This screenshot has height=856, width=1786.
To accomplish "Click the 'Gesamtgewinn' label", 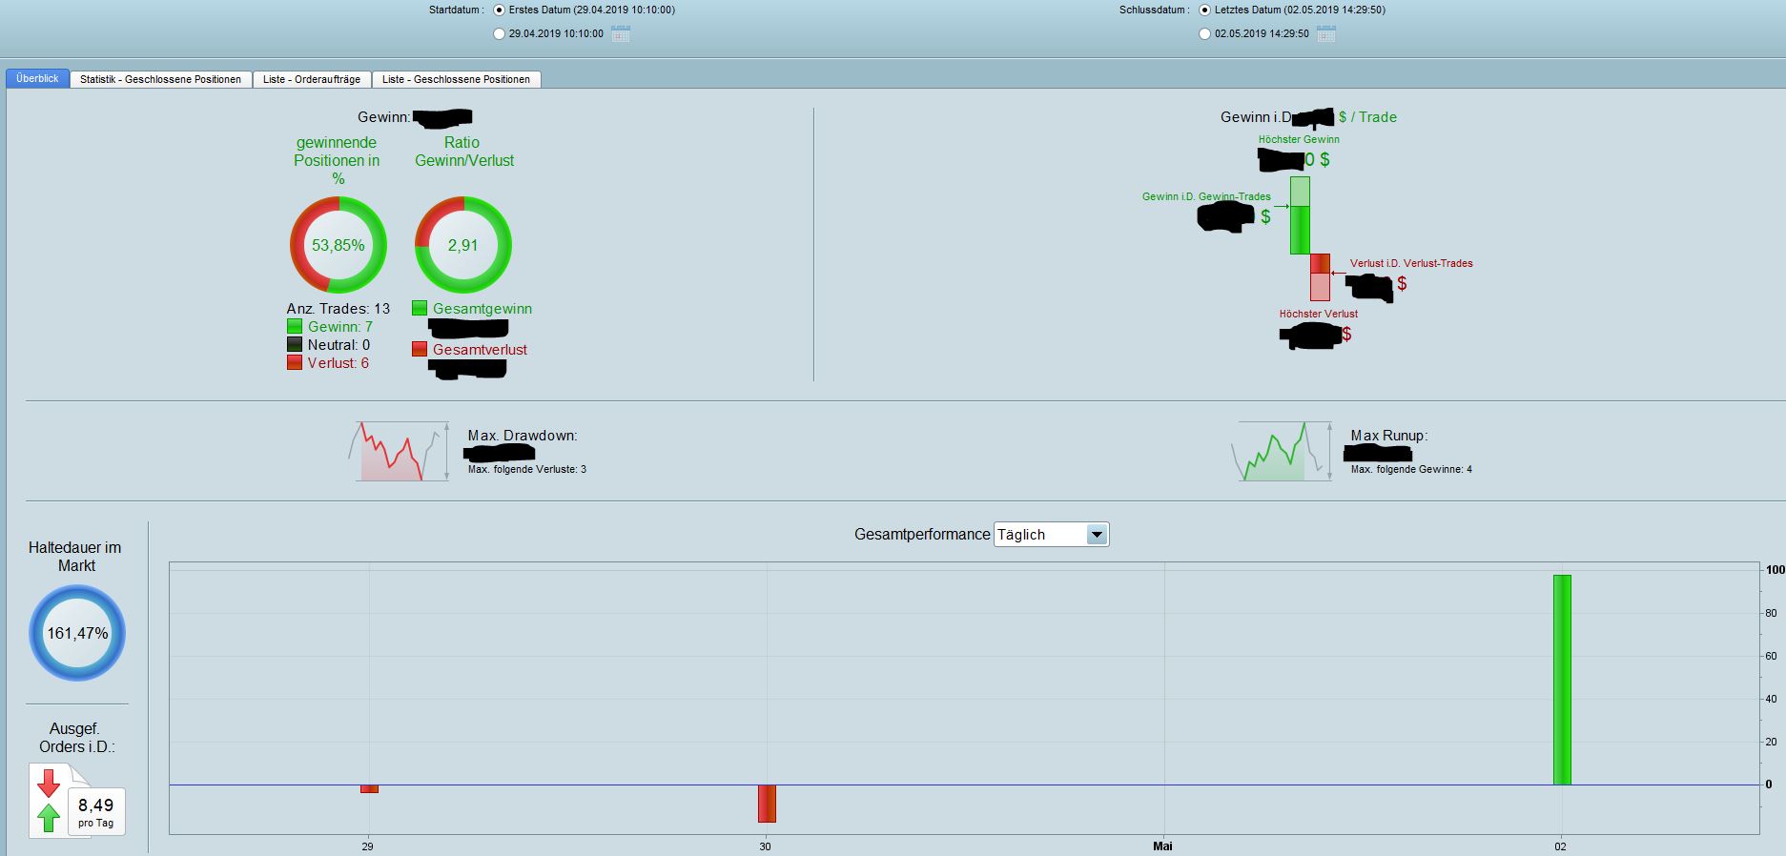I will (482, 309).
